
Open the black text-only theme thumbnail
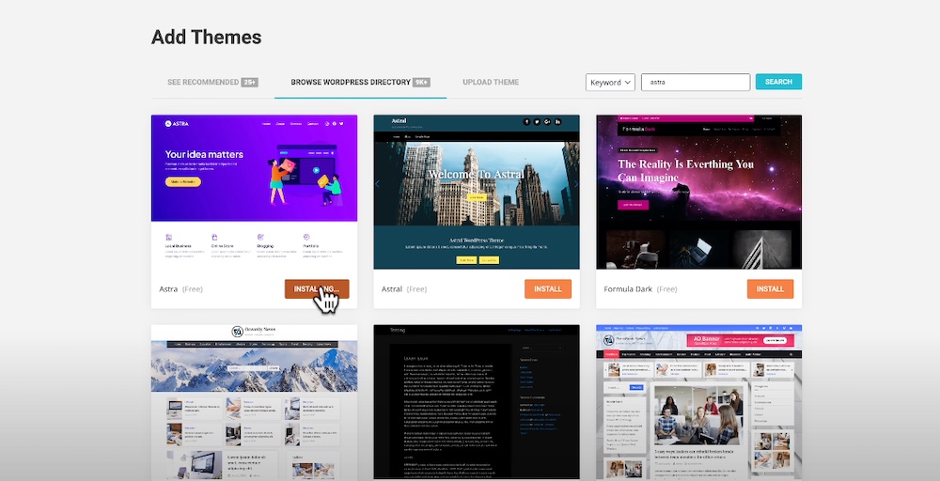tap(477, 402)
